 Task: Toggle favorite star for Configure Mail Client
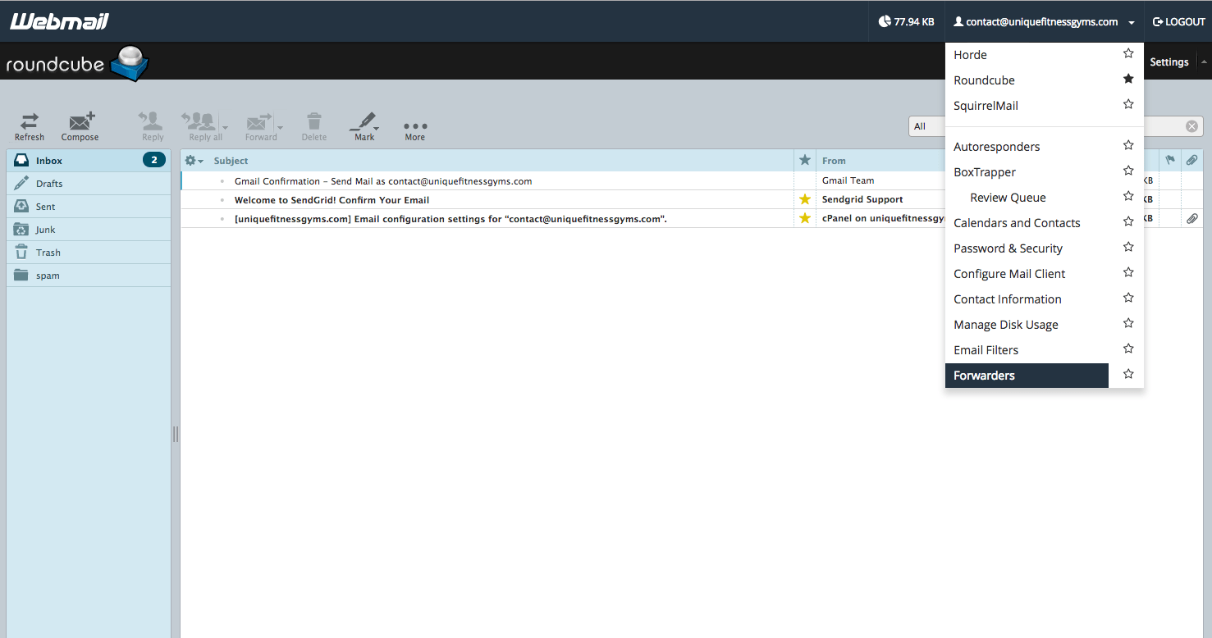[1128, 273]
